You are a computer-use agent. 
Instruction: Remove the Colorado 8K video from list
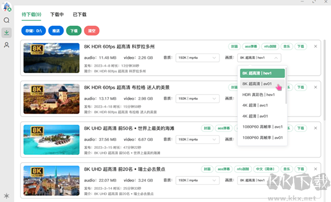(x=316, y=46)
